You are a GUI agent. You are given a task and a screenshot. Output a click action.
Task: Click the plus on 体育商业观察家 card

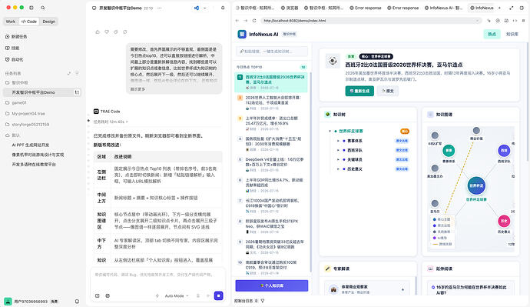402,290
